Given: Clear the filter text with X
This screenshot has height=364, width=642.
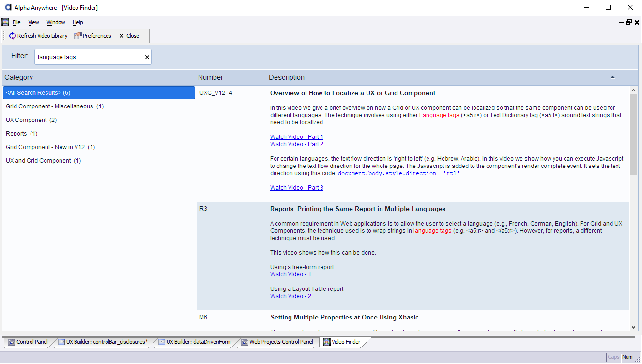Looking at the screenshot, I should tap(147, 57).
